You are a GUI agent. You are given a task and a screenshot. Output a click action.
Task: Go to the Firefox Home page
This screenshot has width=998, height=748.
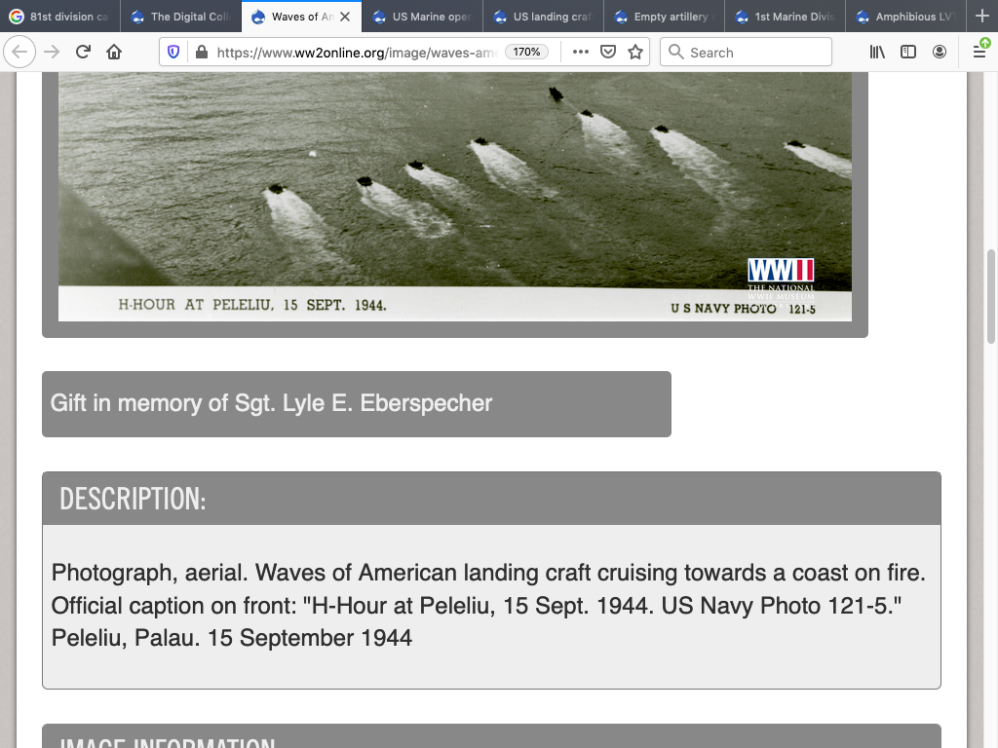(x=114, y=52)
